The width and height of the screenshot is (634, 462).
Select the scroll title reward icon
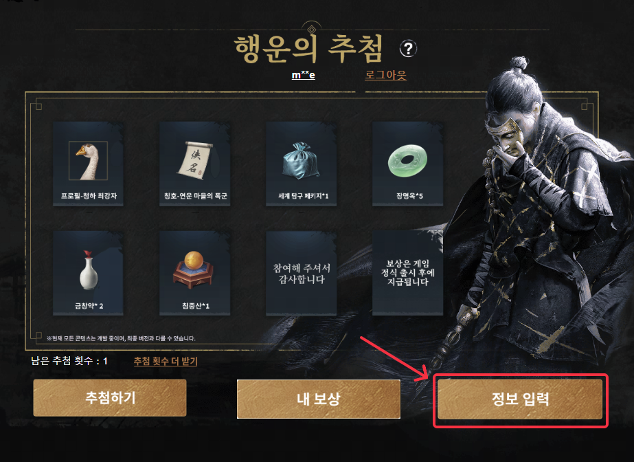(195, 160)
